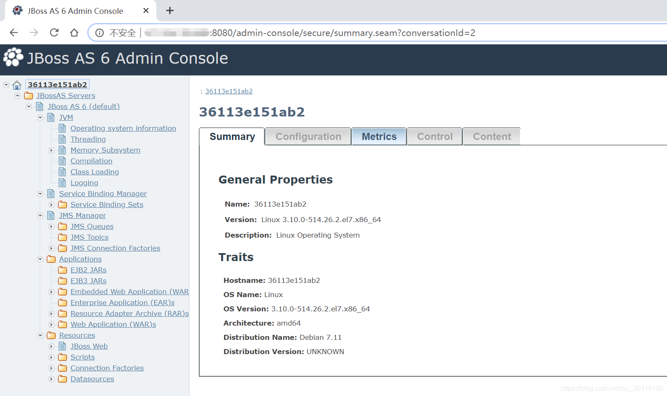Screen dimensions: 667x396
Task: Click the browser back arrow
Action: (14, 33)
